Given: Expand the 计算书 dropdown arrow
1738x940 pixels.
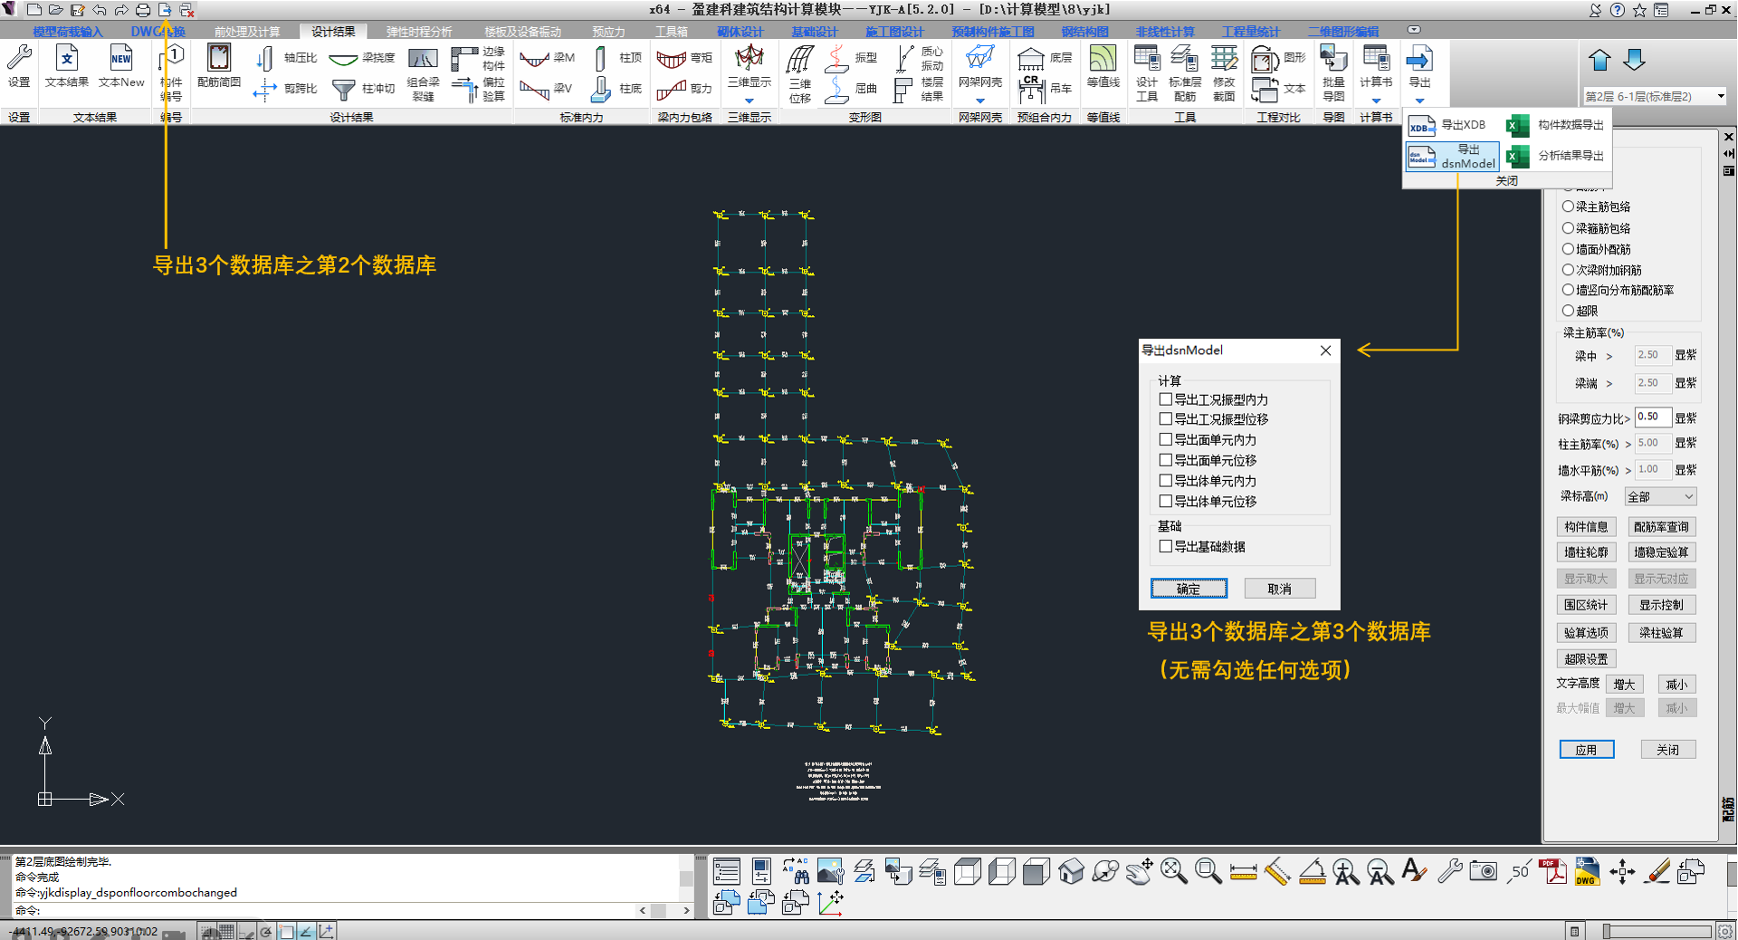Looking at the screenshot, I should 1376,101.
